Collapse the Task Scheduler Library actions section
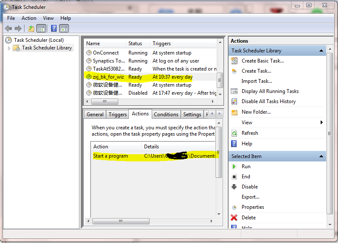338x243 pixels. pyautogui.click(x=321, y=51)
